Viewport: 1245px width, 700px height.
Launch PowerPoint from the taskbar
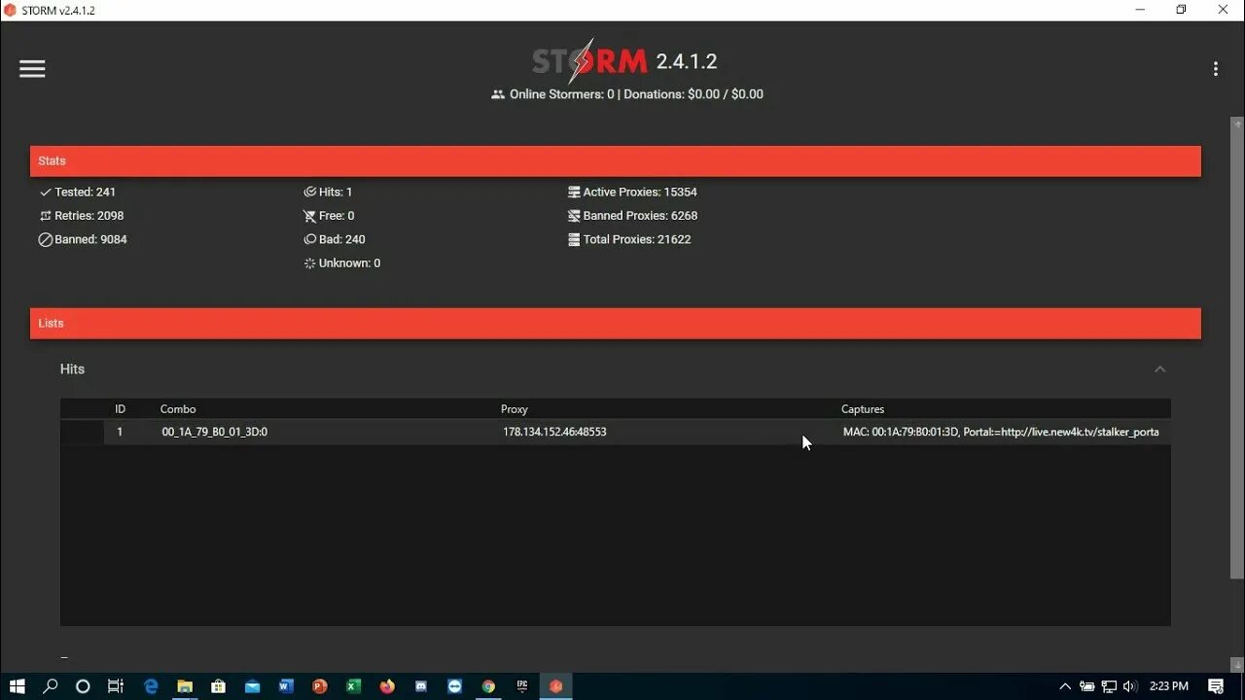[x=320, y=686]
